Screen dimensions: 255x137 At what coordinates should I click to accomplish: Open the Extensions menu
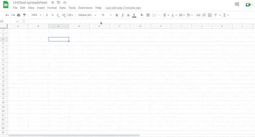[x=85, y=8]
